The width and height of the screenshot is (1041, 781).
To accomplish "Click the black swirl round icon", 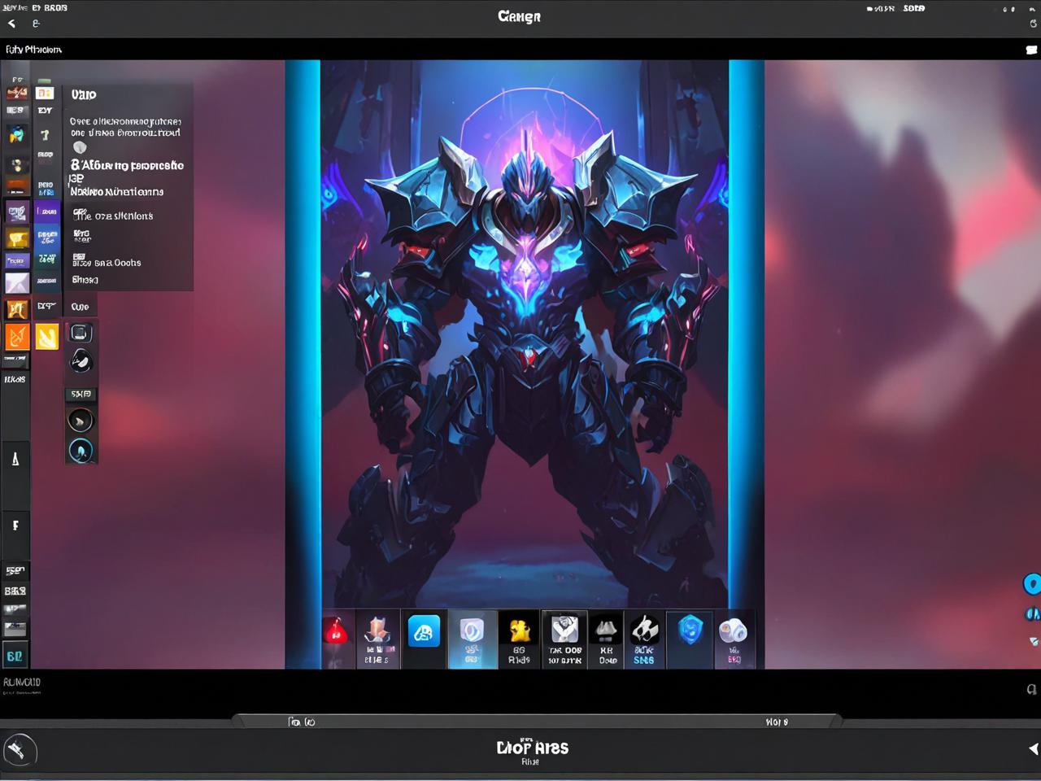I will click(81, 360).
